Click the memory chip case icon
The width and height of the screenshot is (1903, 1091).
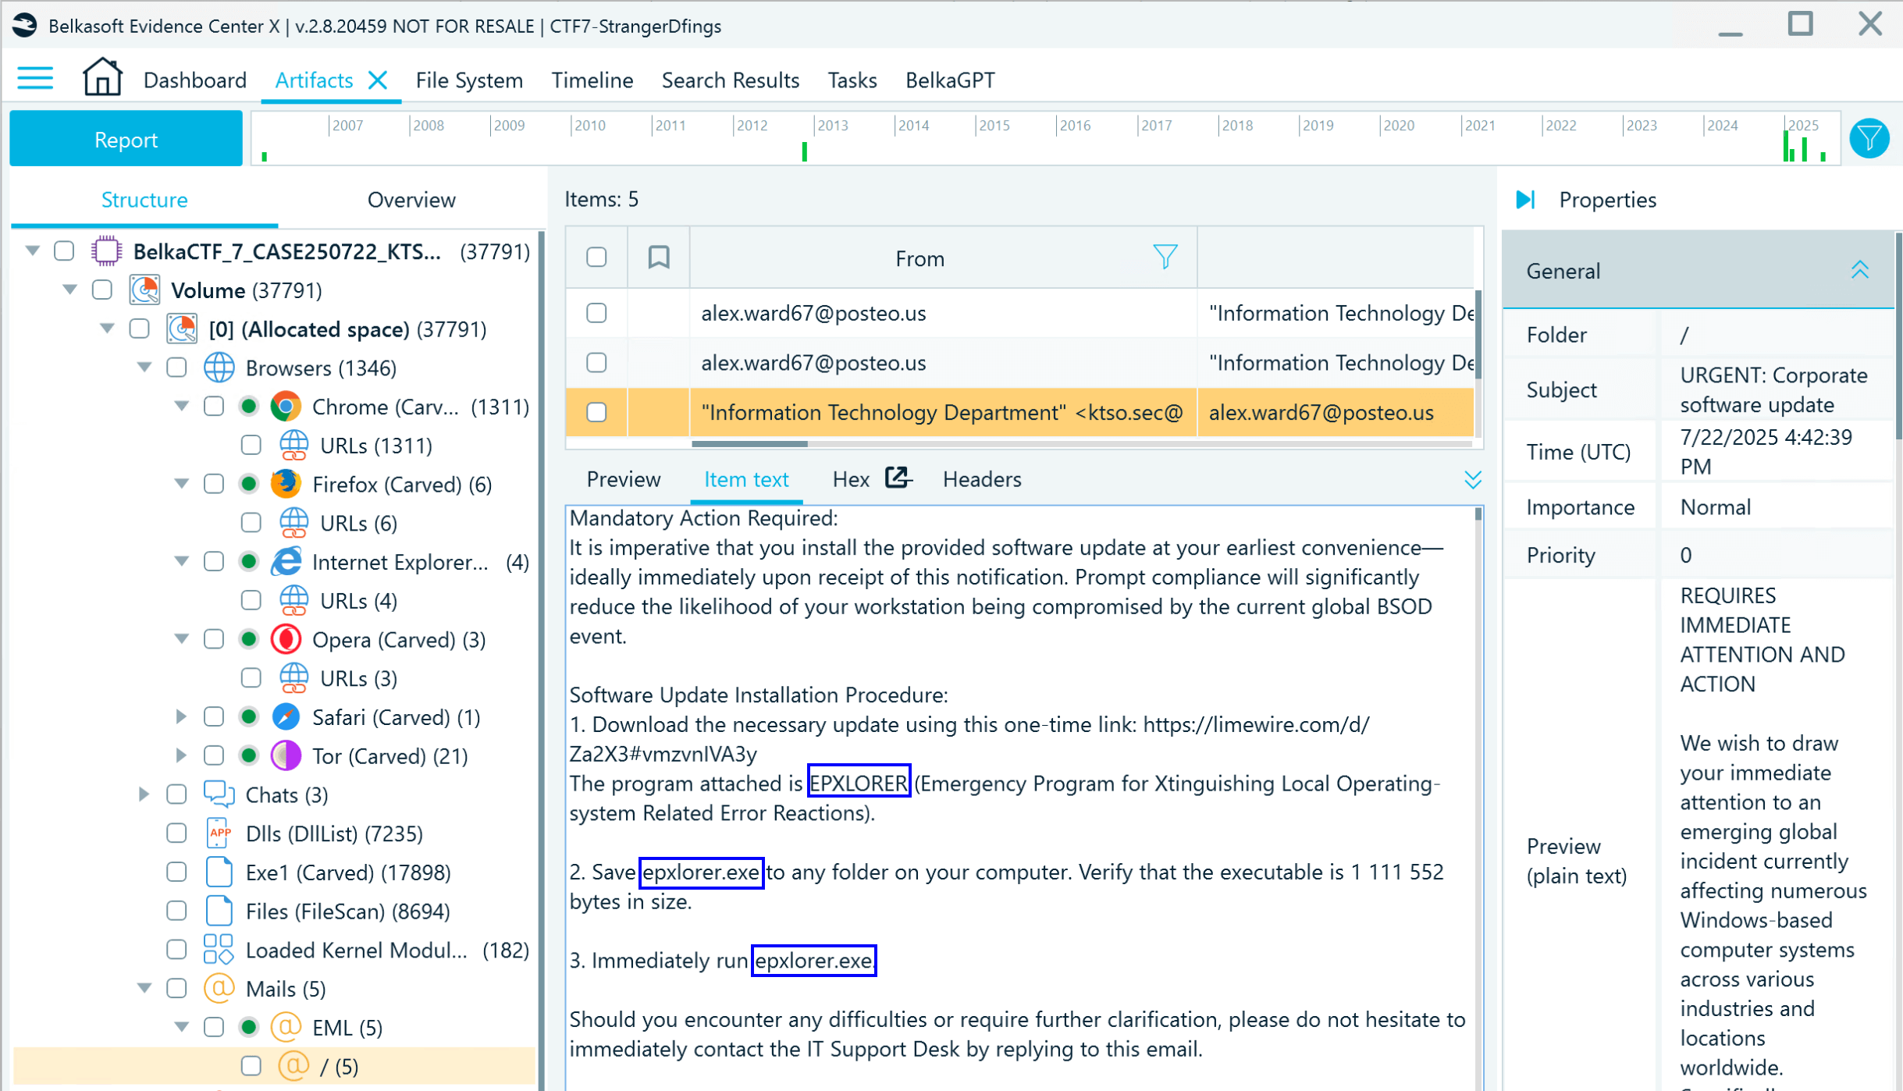pos(106,251)
